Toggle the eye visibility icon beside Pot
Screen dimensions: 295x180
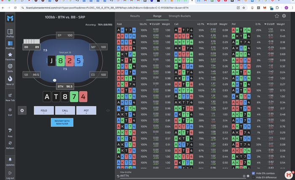coord(108,110)
